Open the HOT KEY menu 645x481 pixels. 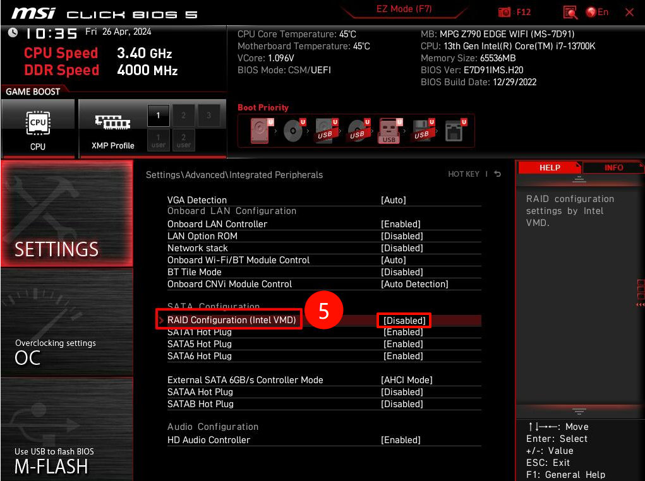[x=464, y=174]
